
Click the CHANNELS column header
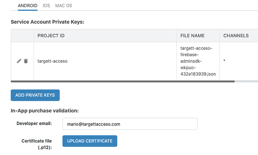pos(236,36)
